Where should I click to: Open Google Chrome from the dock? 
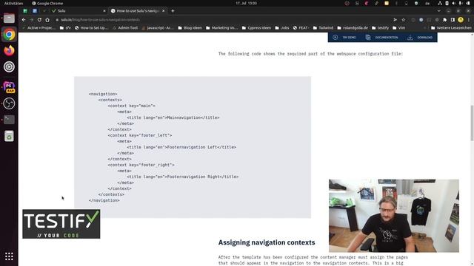9,35
